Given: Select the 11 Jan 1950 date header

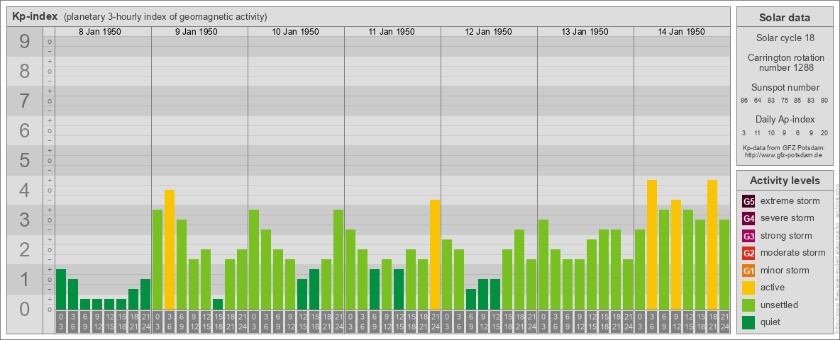Looking at the screenshot, I should point(392,32).
